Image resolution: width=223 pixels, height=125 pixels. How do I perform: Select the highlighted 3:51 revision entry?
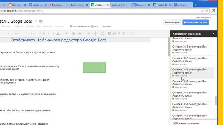[192, 73]
